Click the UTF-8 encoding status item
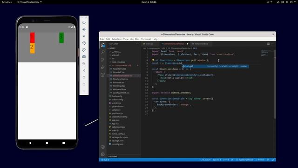The width and height of the screenshot is (298, 168). point(226,160)
